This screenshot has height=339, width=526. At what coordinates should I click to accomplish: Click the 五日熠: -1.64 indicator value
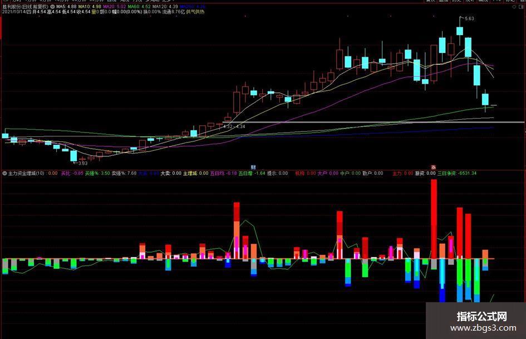[x=252, y=174]
